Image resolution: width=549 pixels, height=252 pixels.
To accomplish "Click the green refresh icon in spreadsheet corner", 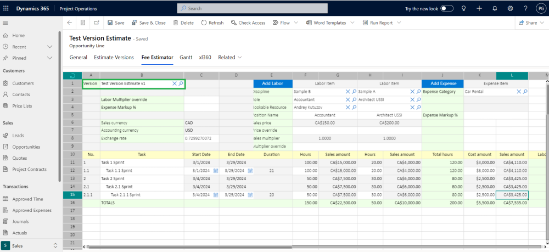I will pos(72,75).
